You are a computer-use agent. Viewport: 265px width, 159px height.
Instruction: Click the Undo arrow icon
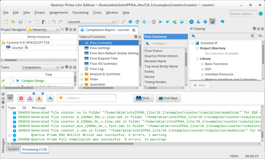[54, 22]
